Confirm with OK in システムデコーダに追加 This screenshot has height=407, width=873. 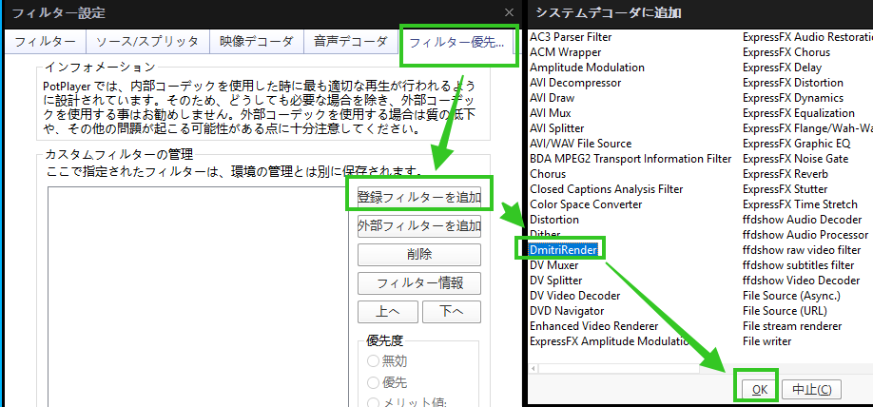760,389
